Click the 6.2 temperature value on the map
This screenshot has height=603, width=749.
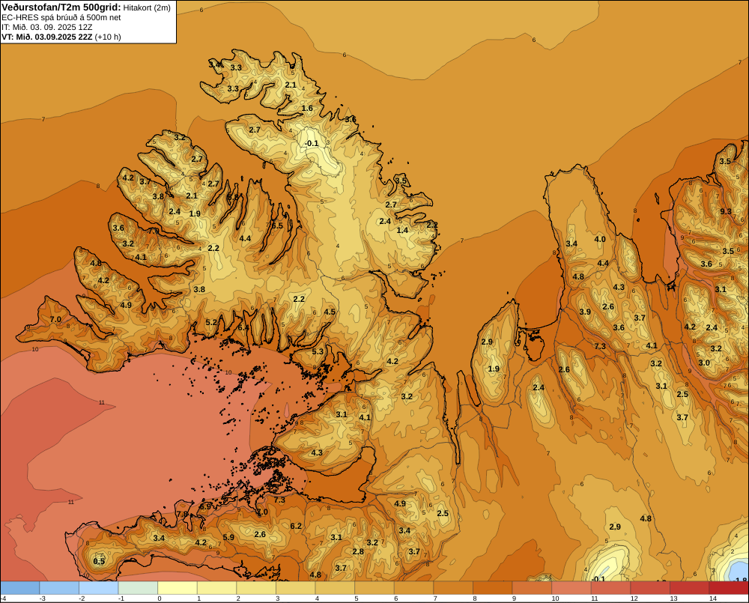[296, 527]
